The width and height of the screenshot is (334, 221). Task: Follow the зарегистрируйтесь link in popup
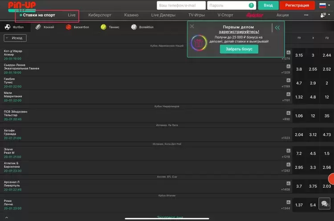coord(239,32)
